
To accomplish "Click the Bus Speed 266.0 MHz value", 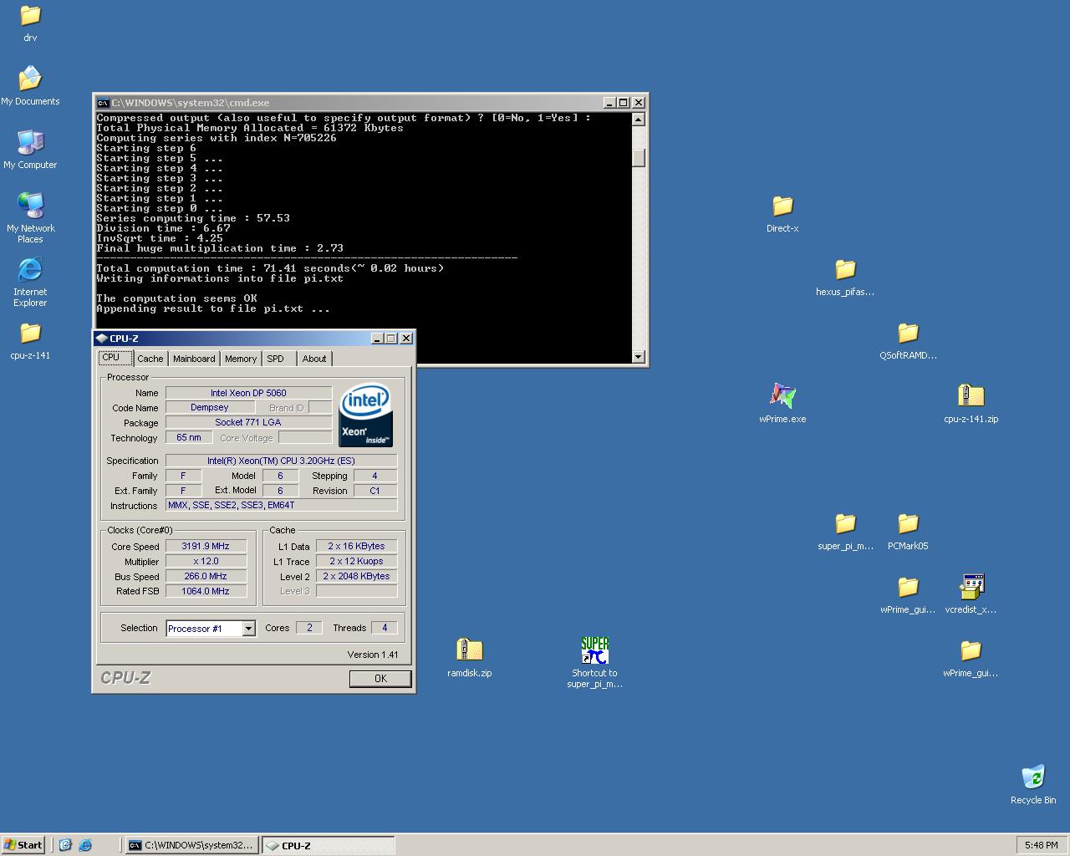I will tap(206, 576).
